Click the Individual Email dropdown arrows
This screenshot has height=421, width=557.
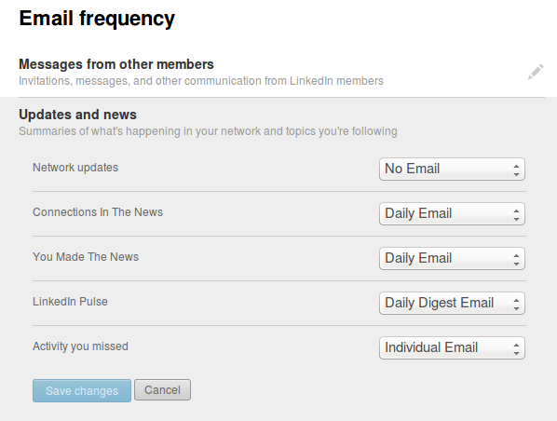[x=516, y=348]
